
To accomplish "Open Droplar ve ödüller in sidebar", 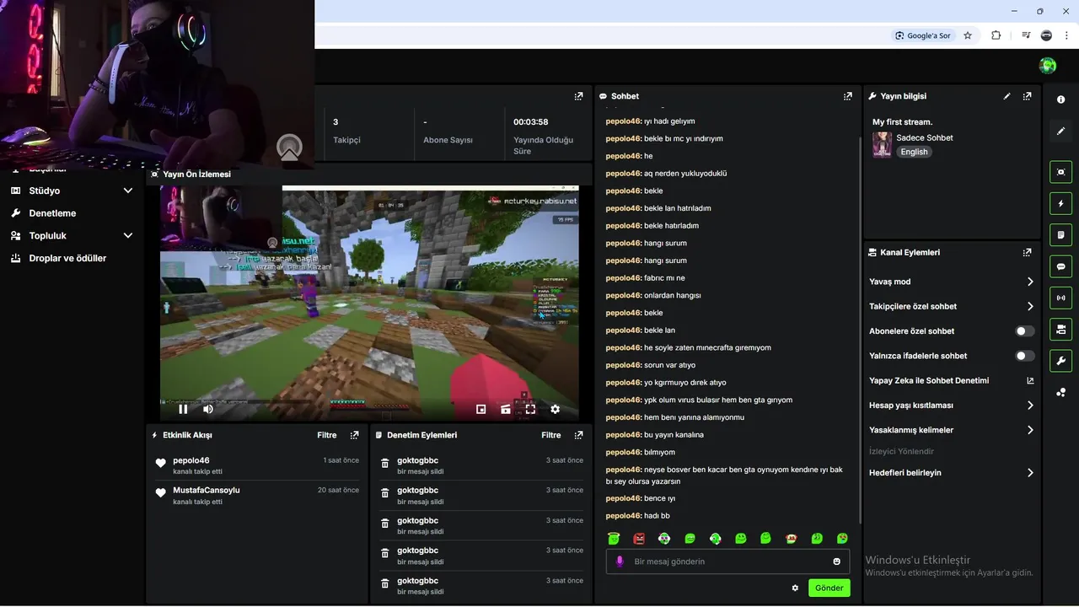I will [x=67, y=258].
